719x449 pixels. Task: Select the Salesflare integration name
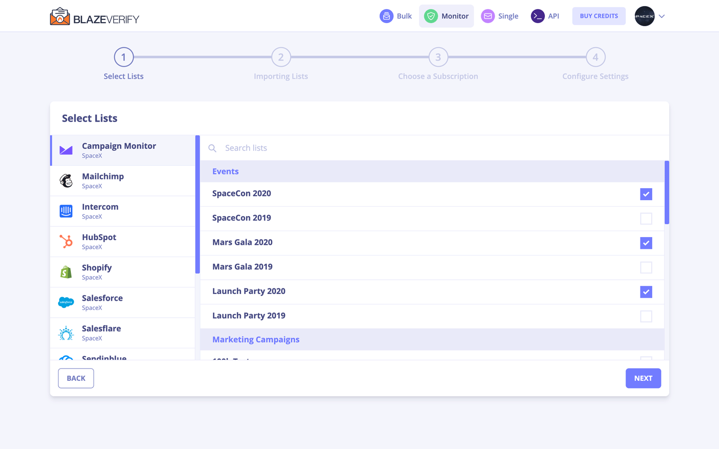pyautogui.click(x=101, y=328)
